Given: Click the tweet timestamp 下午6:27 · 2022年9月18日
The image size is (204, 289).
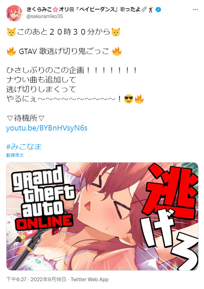Looking at the screenshot, I should click(36, 279).
